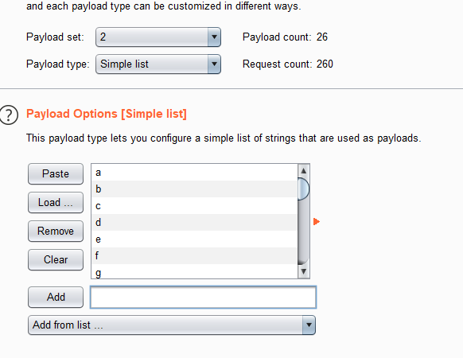Click the scrollbar up arrow in payload list
This screenshot has height=358, width=463.
click(x=304, y=171)
